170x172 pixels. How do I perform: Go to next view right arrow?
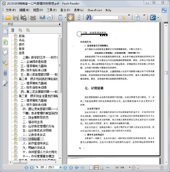click(x=82, y=167)
